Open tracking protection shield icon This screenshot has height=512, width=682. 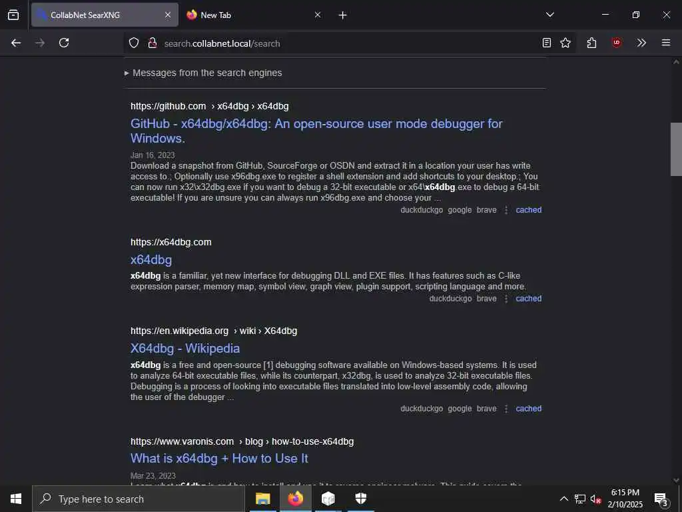click(134, 43)
